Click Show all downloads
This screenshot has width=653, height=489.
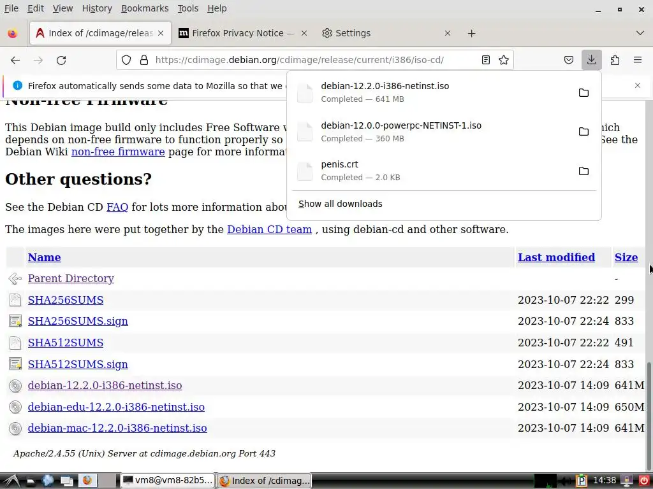click(341, 204)
